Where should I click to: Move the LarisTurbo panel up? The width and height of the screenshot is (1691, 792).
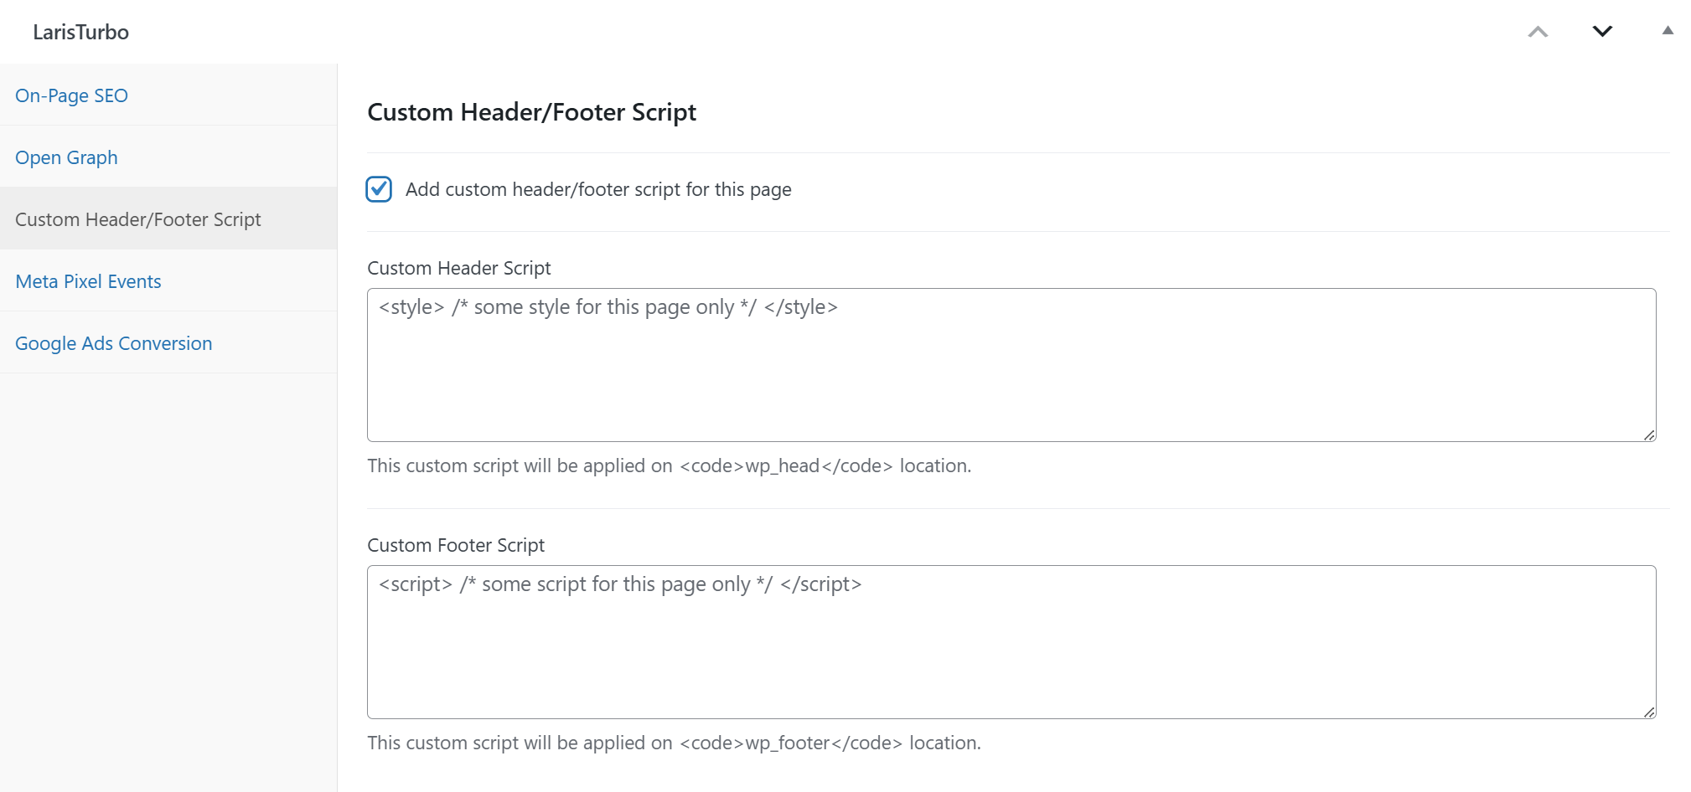(x=1538, y=32)
